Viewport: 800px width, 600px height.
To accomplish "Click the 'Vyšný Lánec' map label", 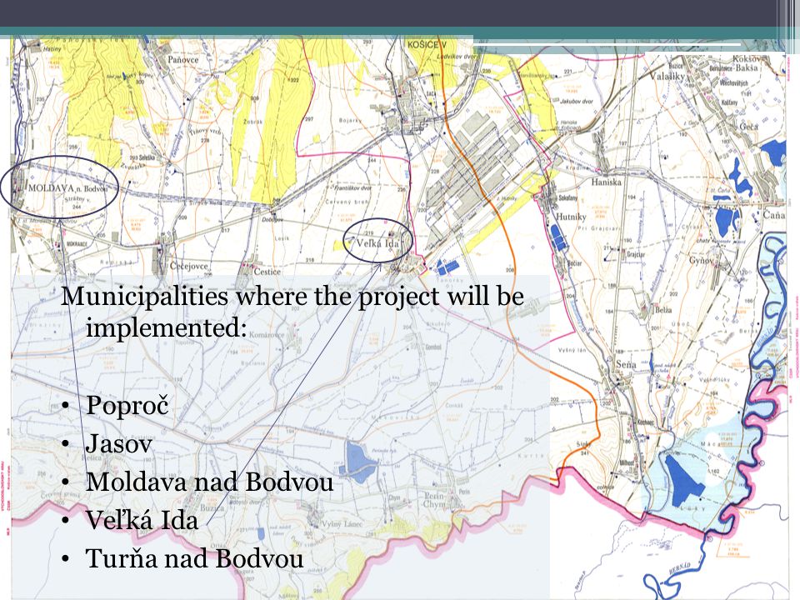I will pyautogui.click(x=342, y=524).
